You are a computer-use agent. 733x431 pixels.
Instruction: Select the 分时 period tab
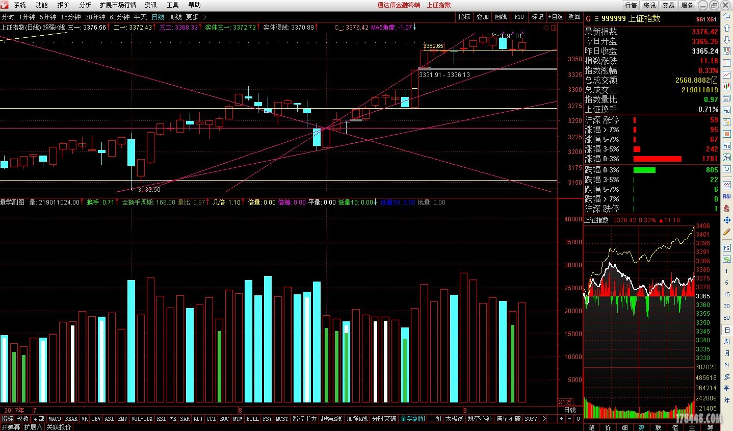coord(8,17)
